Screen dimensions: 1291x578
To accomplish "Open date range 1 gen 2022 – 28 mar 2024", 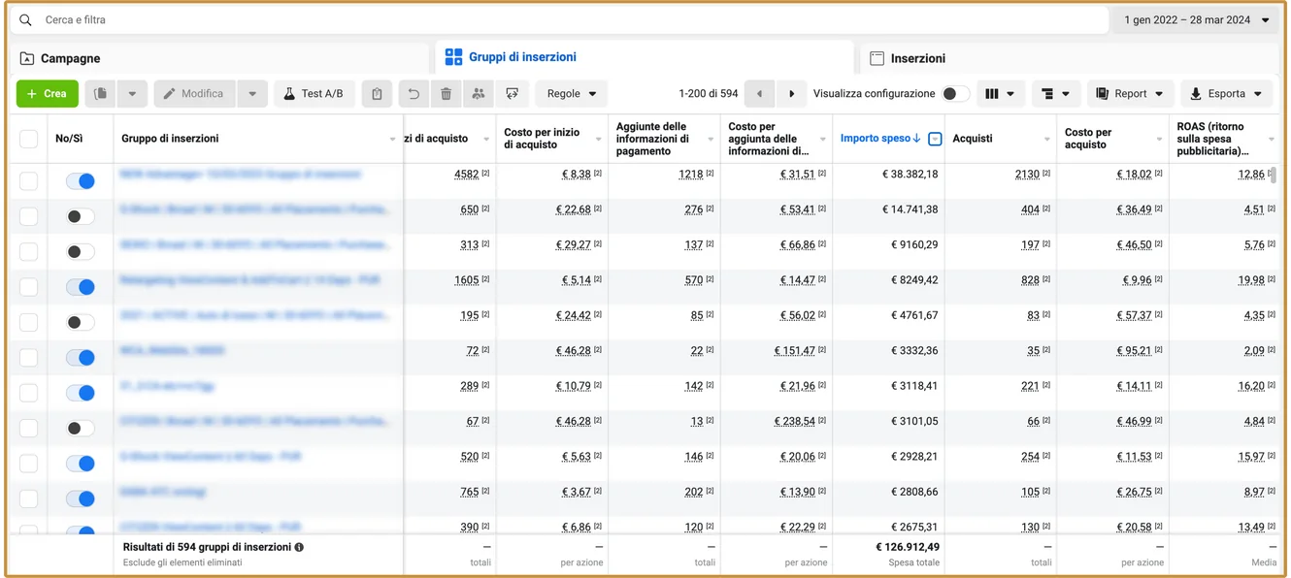I will (1196, 20).
